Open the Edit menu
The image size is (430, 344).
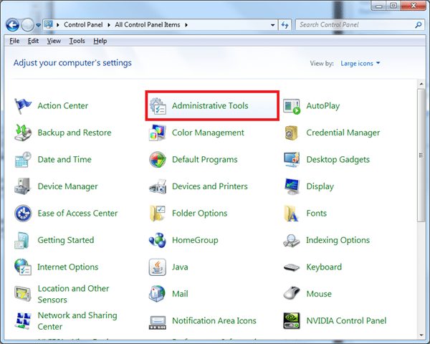(x=33, y=41)
